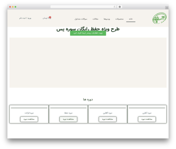
Task: Open the ویدیوها menu item
Action: 107,19
